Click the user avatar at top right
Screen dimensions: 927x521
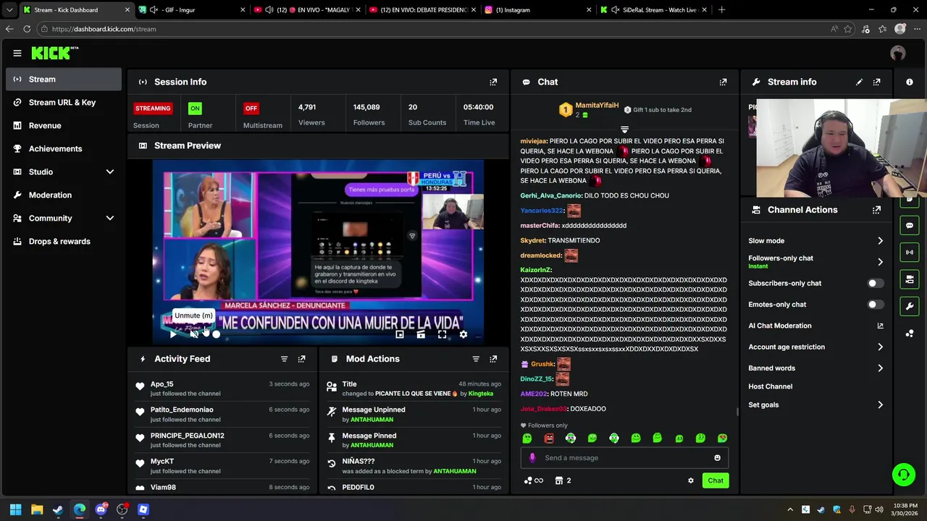tap(898, 53)
